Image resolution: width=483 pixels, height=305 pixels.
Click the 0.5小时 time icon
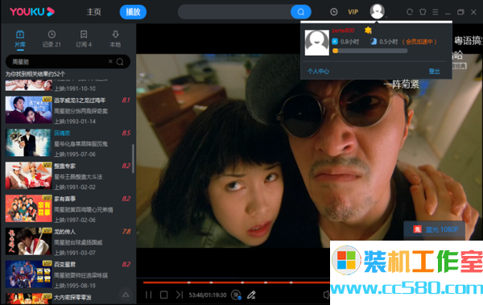374,42
